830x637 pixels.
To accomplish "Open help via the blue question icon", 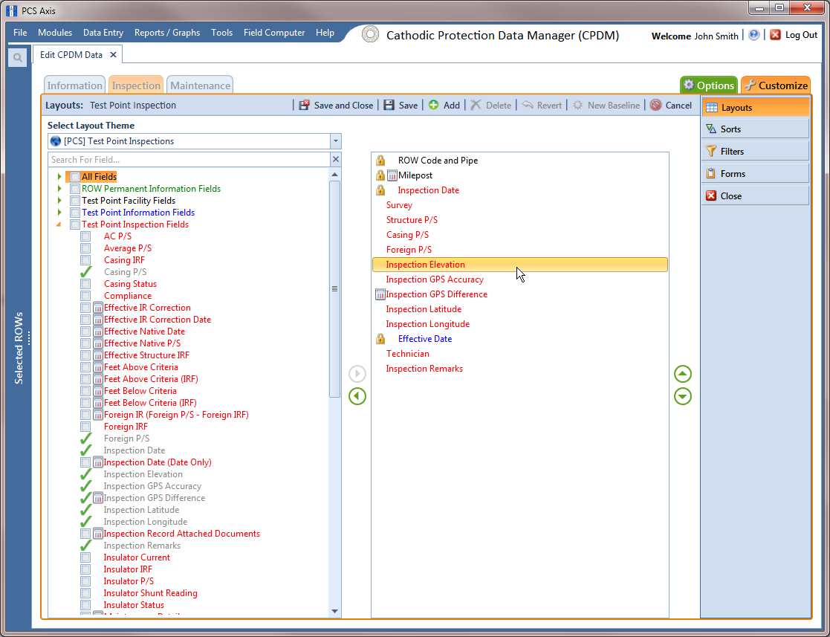I will [753, 35].
